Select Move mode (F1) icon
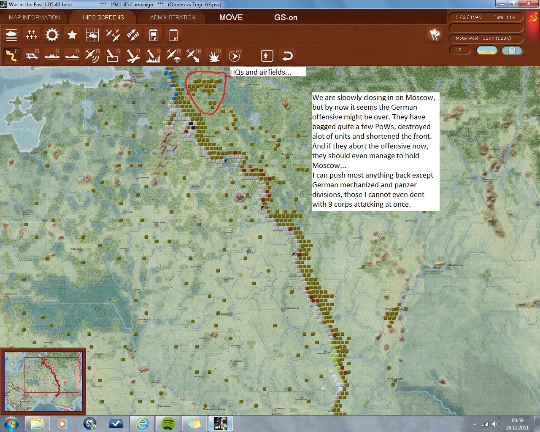Image resolution: width=540 pixels, height=432 pixels. pos(11,56)
